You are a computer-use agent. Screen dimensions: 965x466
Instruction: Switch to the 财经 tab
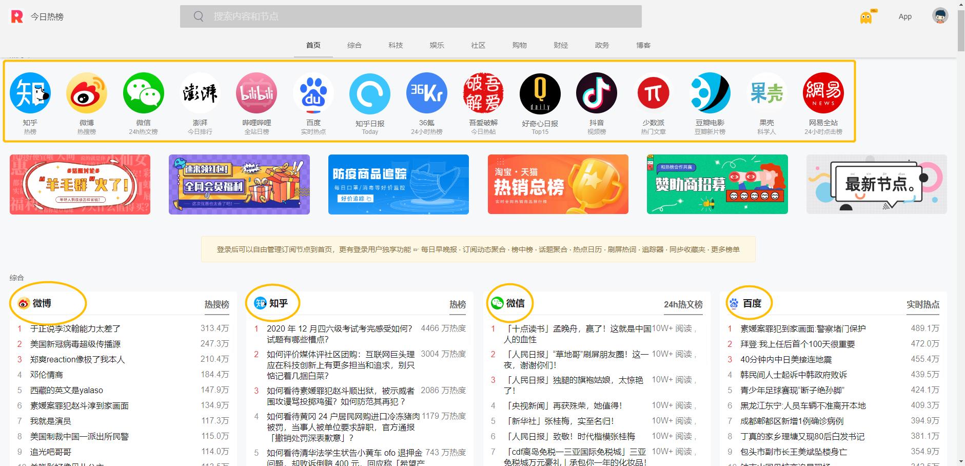coord(560,45)
